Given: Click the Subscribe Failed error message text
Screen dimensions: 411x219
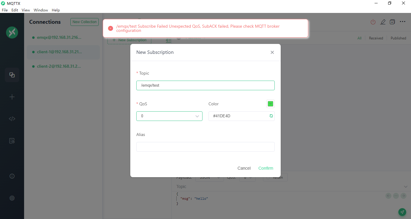Looking at the screenshot, I should 198,28.
